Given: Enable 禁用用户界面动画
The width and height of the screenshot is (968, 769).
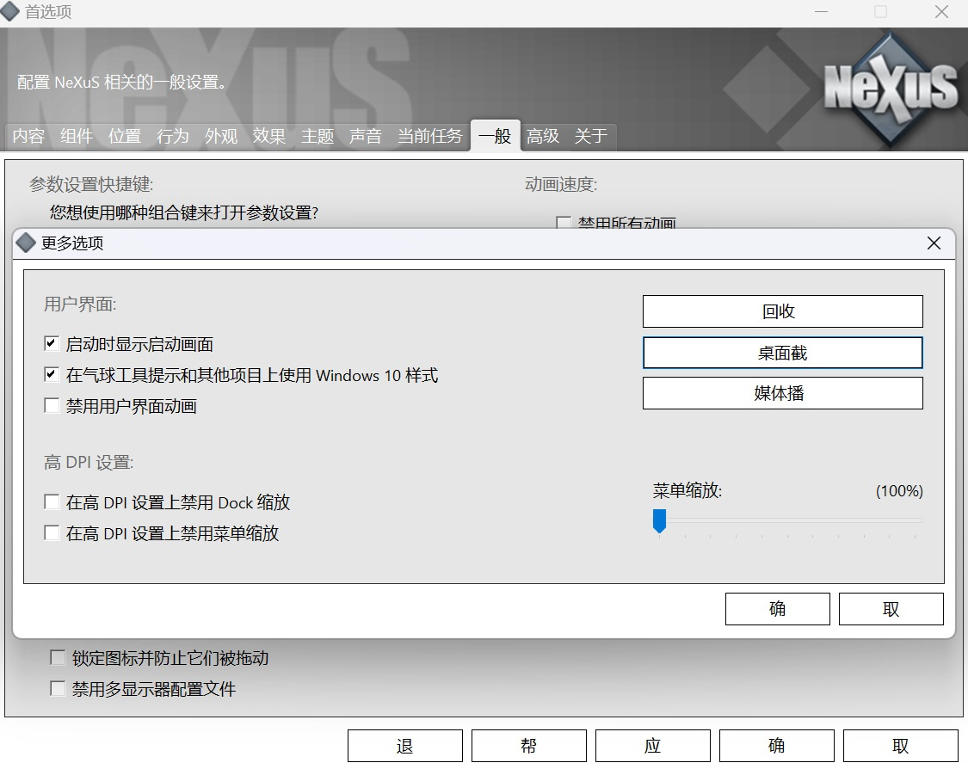Looking at the screenshot, I should (x=52, y=406).
